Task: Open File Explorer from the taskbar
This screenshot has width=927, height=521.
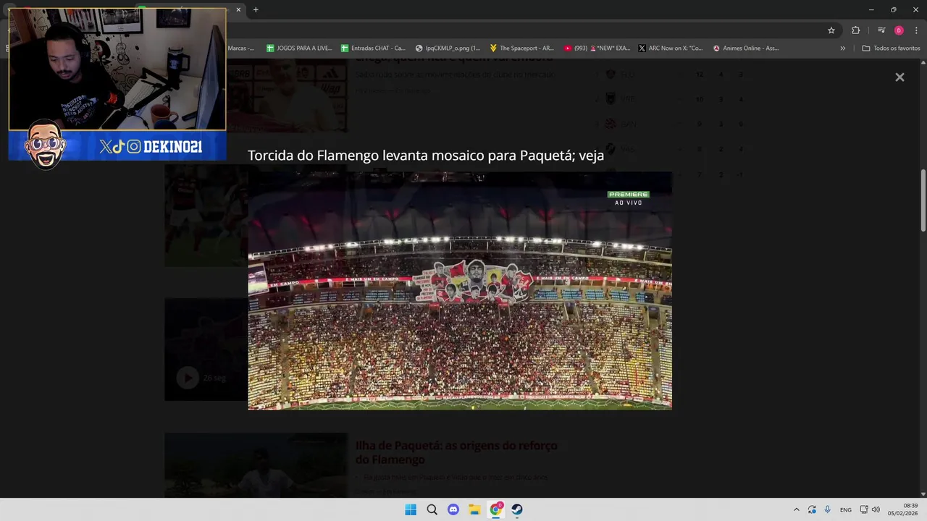Action: (x=474, y=509)
